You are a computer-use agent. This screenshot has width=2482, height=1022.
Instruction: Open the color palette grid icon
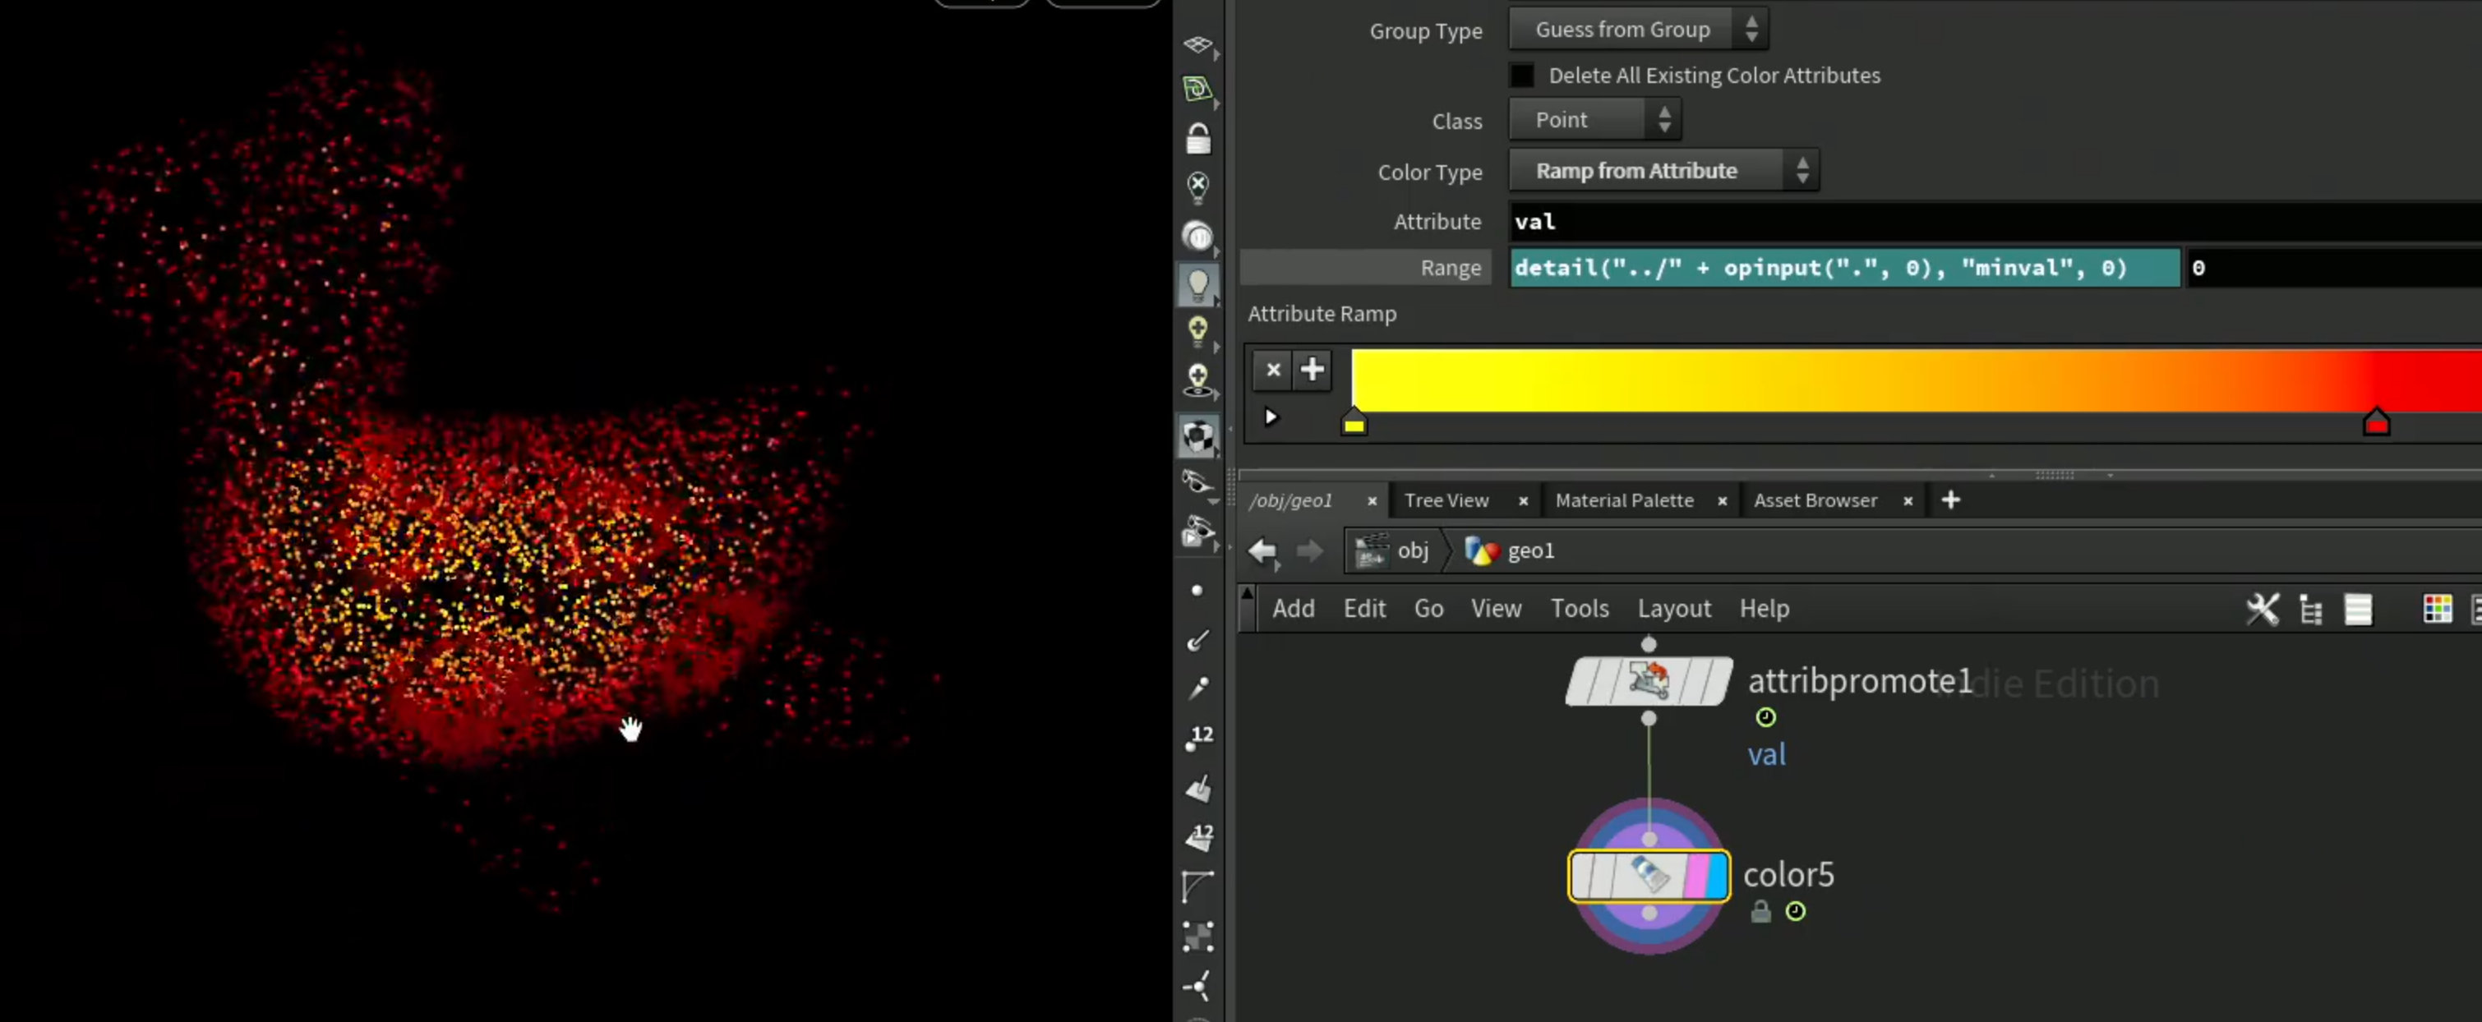(x=2437, y=609)
